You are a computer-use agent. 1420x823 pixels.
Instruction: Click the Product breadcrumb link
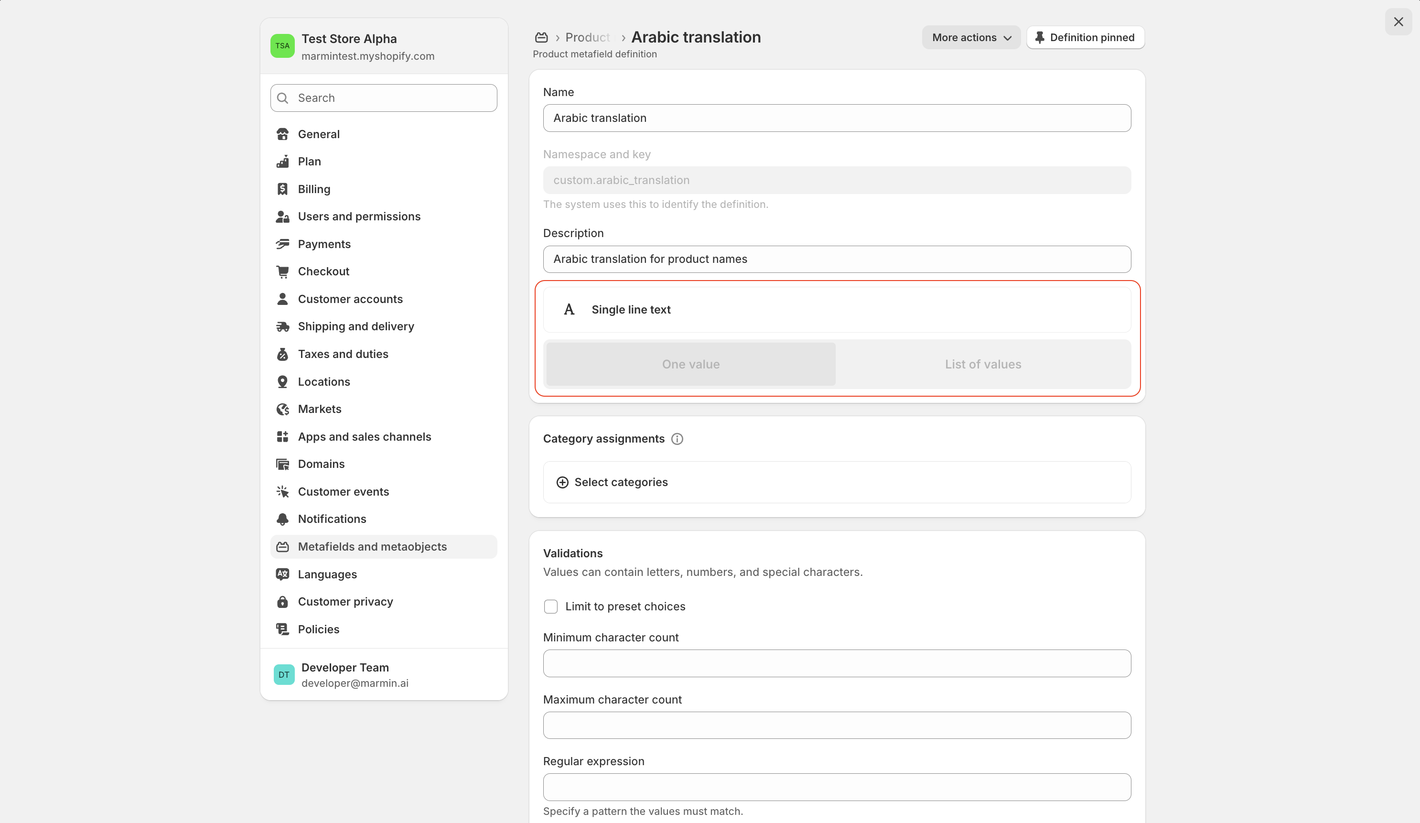click(587, 37)
